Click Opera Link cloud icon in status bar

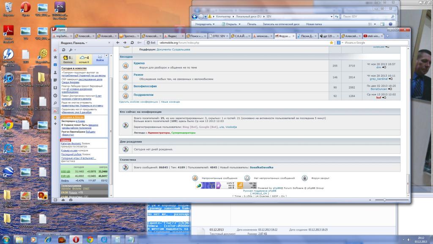[63, 200]
